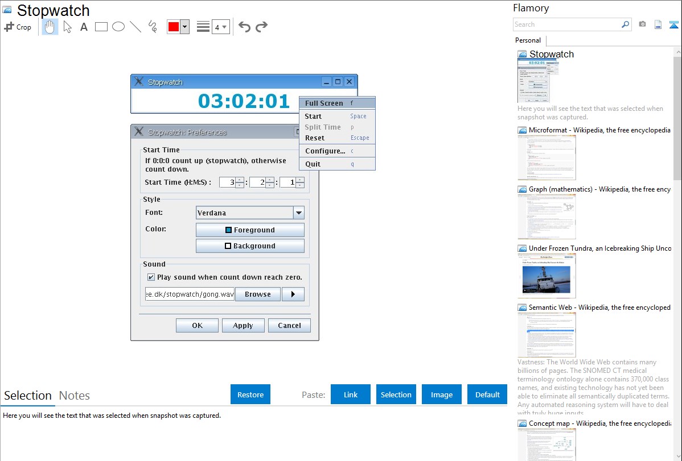Choose the arrow pointer tool
Screen dimensions: 682x461
pos(67,27)
